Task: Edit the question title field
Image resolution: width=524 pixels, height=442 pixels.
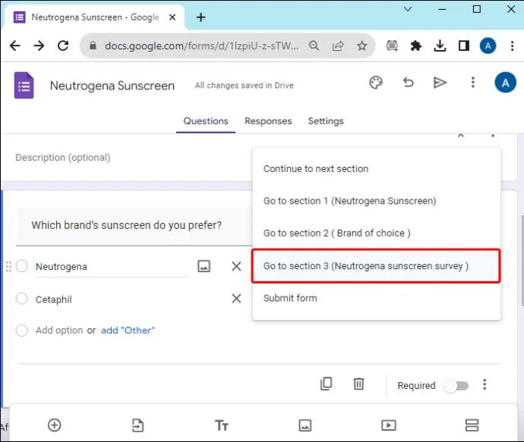Action: (x=134, y=226)
